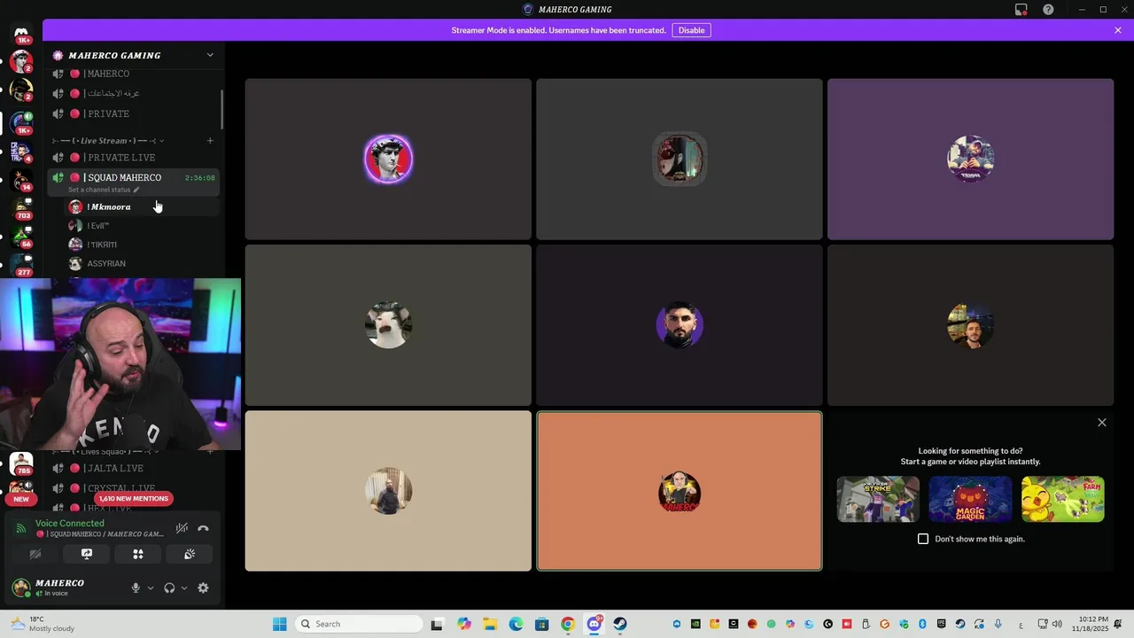
Task: Collapse the Lives Squad category
Action: pyautogui.click(x=106, y=452)
